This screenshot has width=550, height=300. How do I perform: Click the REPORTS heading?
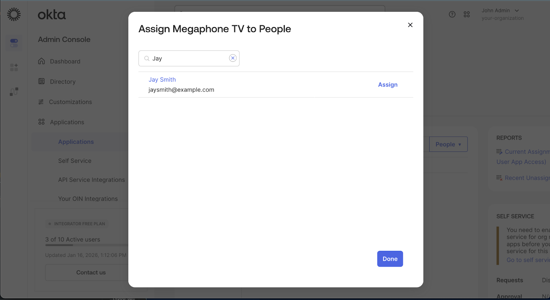click(509, 138)
